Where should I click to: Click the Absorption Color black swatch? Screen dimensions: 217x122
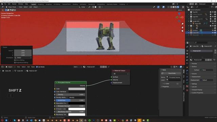pos(77,103)
